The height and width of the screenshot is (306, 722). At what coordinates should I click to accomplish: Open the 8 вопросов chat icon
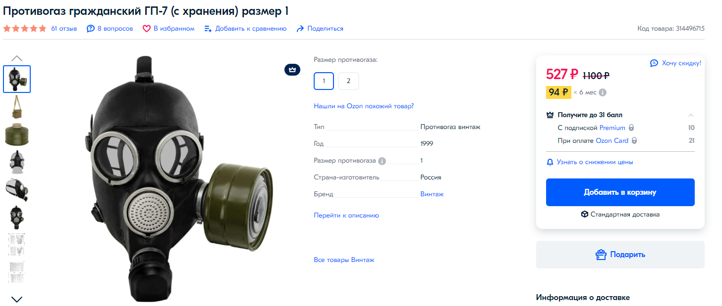pos(91,29)
